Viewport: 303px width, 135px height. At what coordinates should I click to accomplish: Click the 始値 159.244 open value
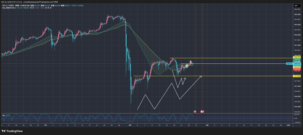tap(35, 6)
